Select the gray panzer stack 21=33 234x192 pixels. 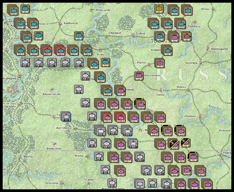coord(127,131)
